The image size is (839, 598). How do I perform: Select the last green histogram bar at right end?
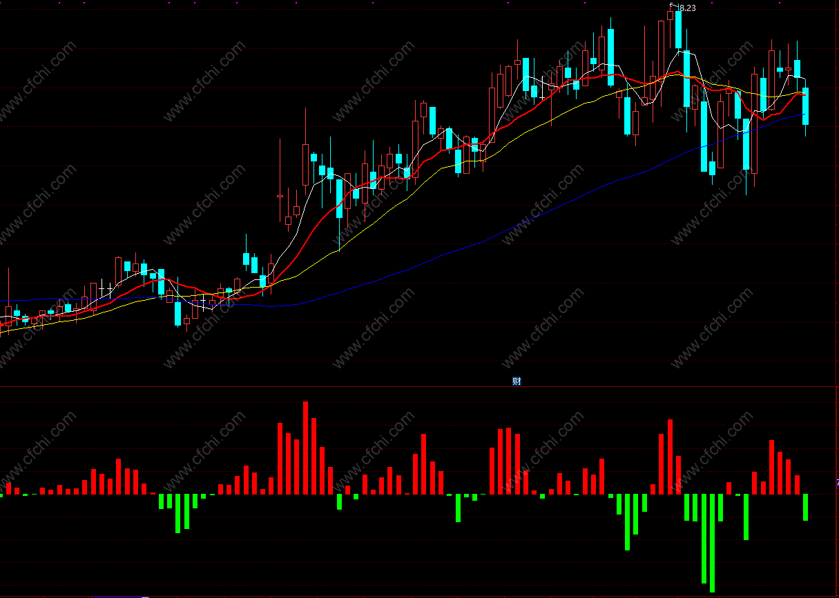[x=805, y=507]
